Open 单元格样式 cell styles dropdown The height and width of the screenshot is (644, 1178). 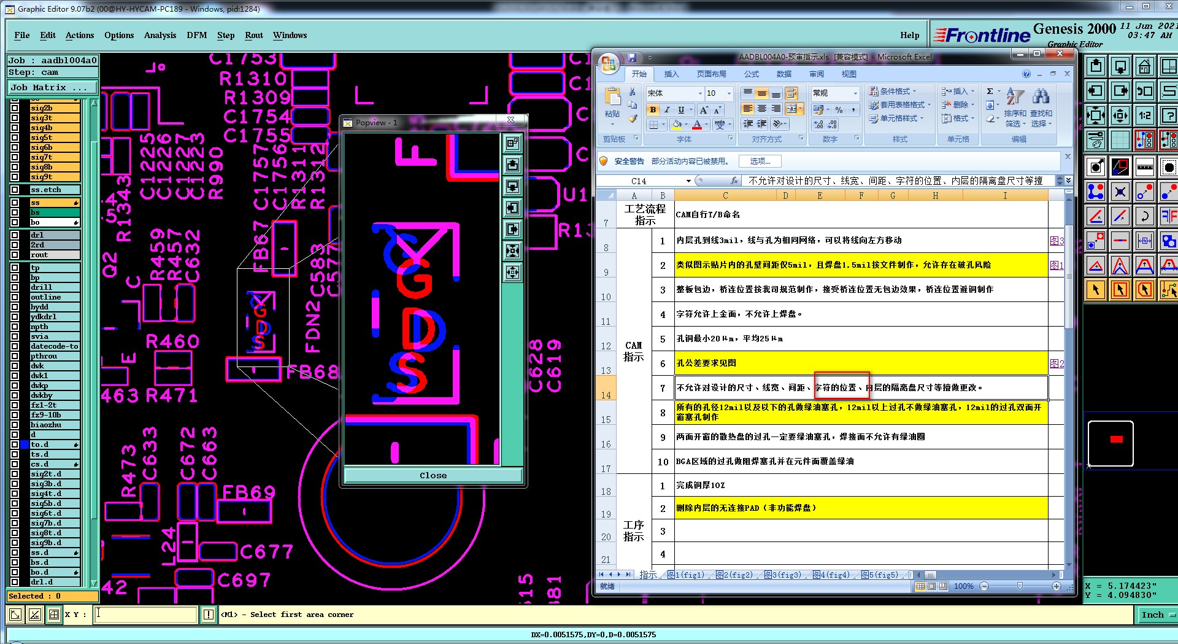tap(896, 118)
